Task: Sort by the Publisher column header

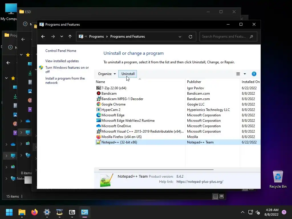Action: [194, 82]
